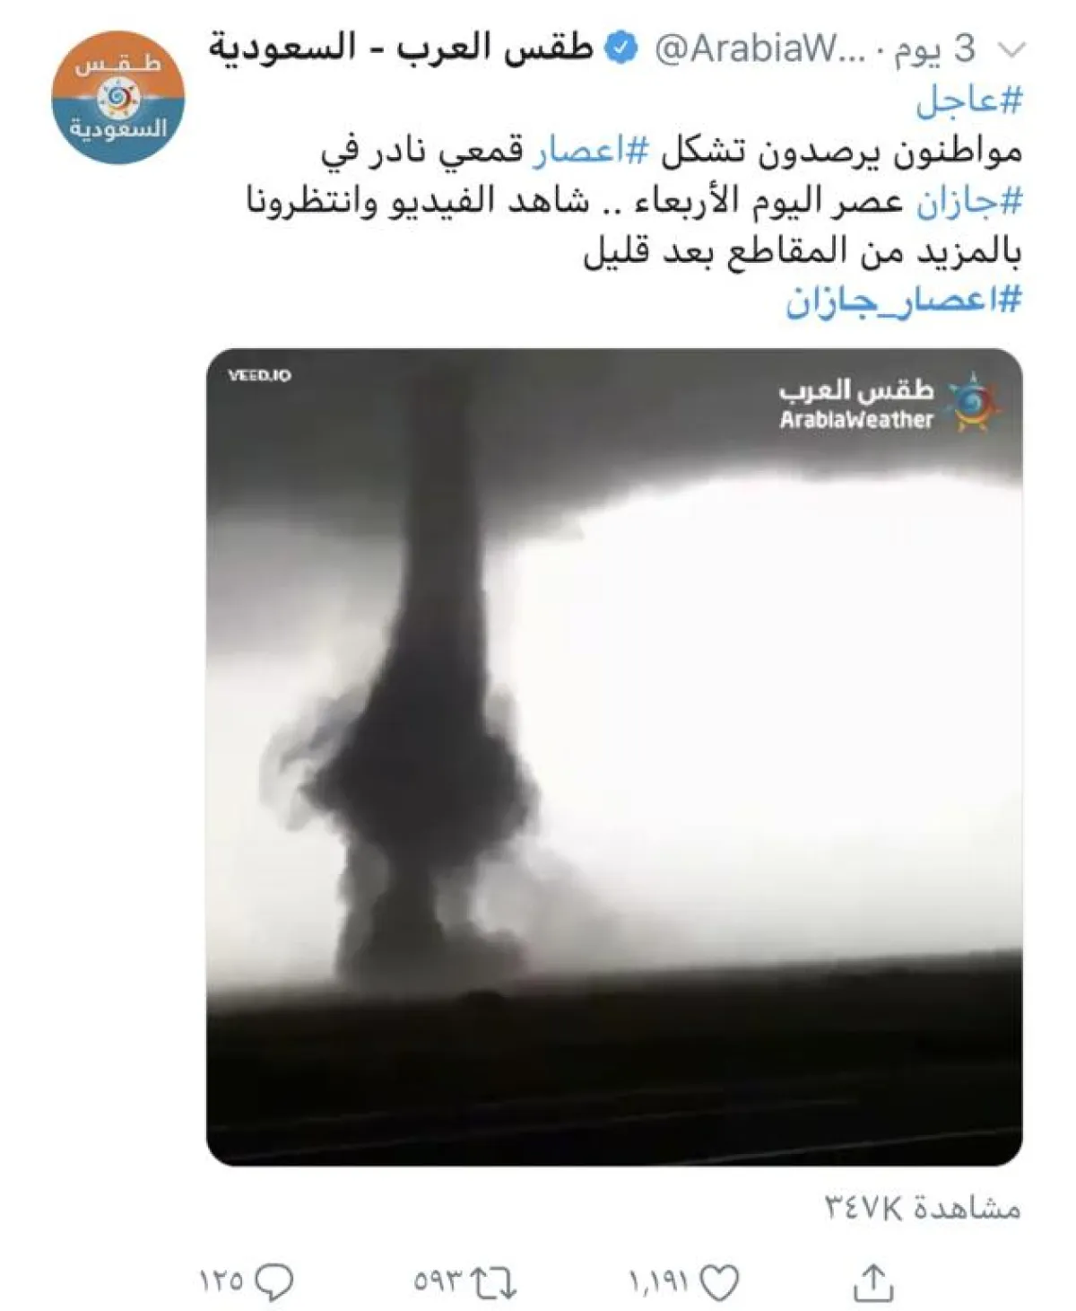Open the #جازان hashtag link
The height and width of the screenshot is (1311, 1076).
[x=968, y=202]
